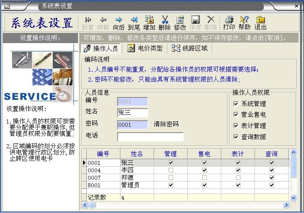
Task: Click the 增加 (add) toolbar icon
Action: [149, 20]
